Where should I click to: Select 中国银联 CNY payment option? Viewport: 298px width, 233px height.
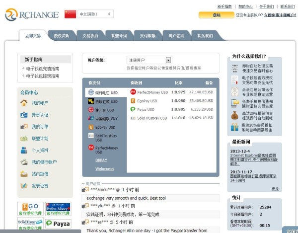106,119
